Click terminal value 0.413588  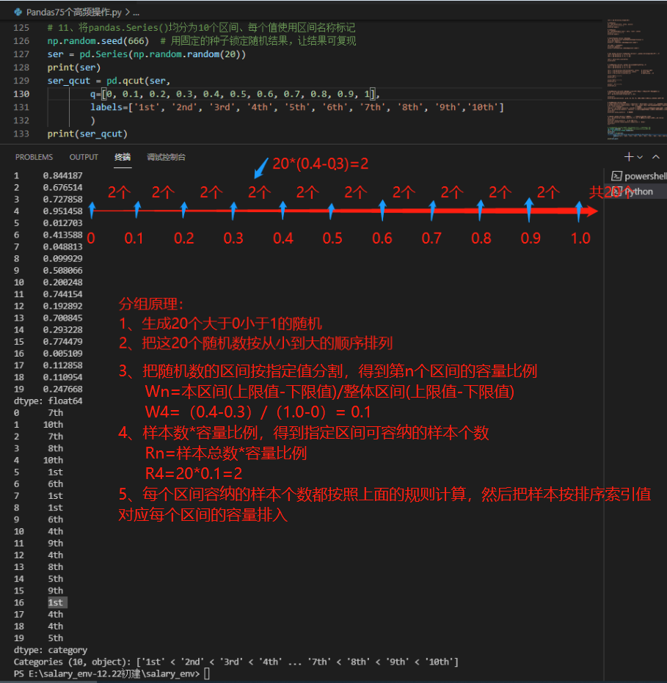(x=62, y=235)
